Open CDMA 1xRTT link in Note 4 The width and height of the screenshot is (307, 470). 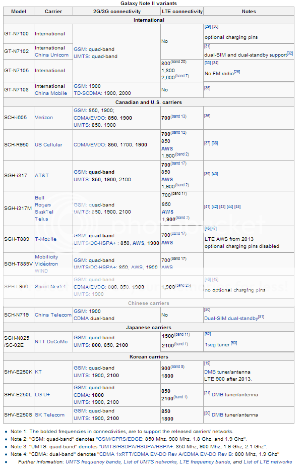point(115,454)
